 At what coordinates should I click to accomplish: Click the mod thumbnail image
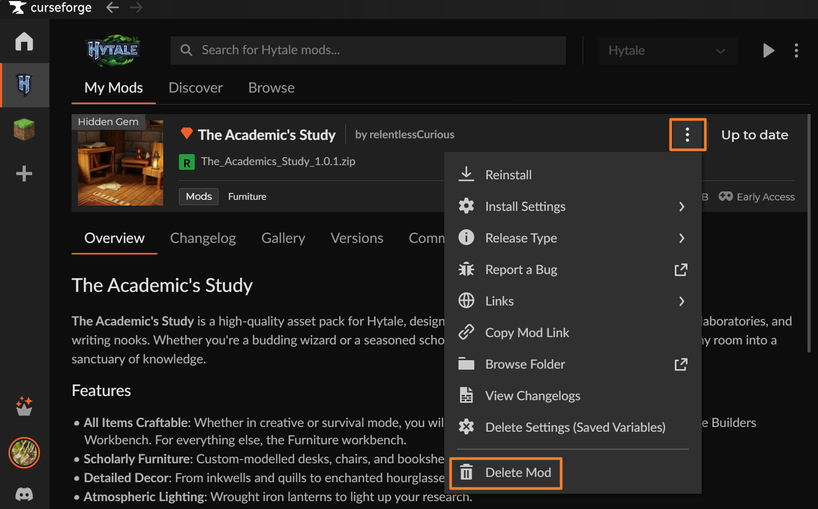click(121, 162)
